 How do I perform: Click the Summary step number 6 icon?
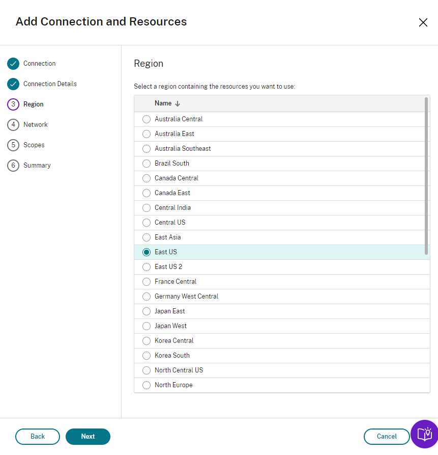click(x=13, y=166)
